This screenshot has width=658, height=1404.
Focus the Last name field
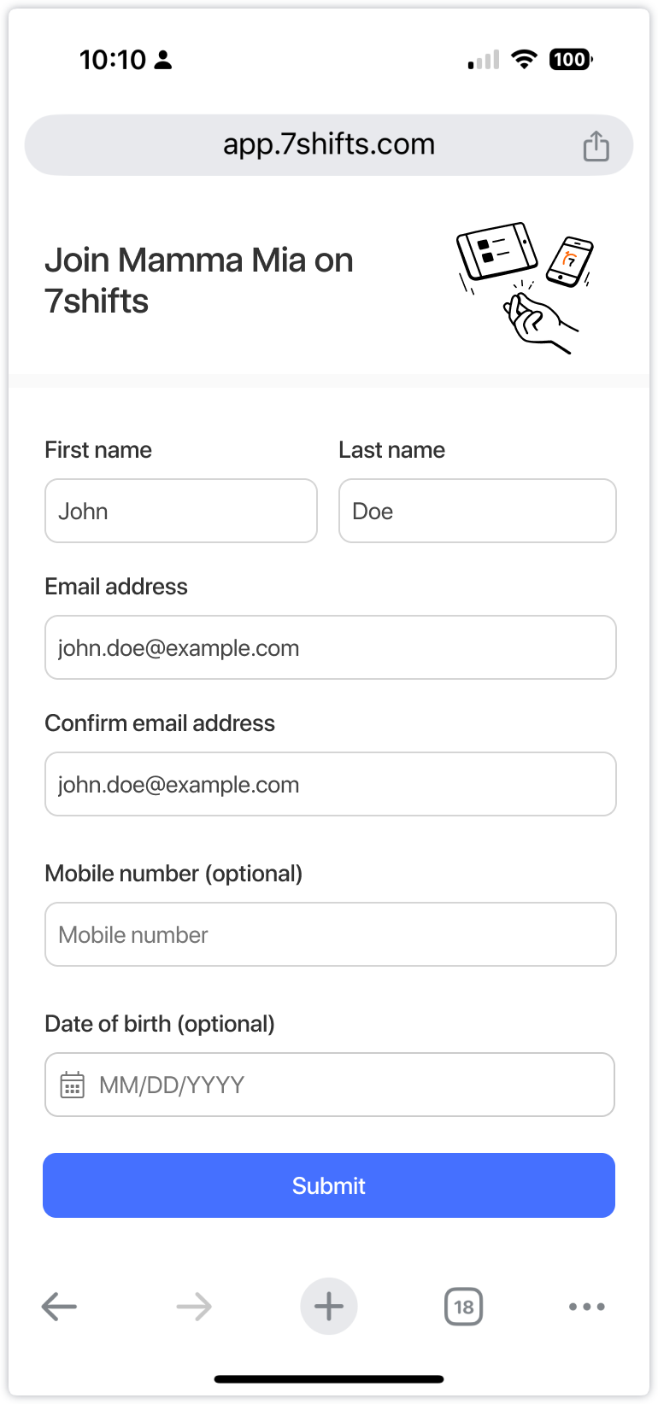coord(477,511)
